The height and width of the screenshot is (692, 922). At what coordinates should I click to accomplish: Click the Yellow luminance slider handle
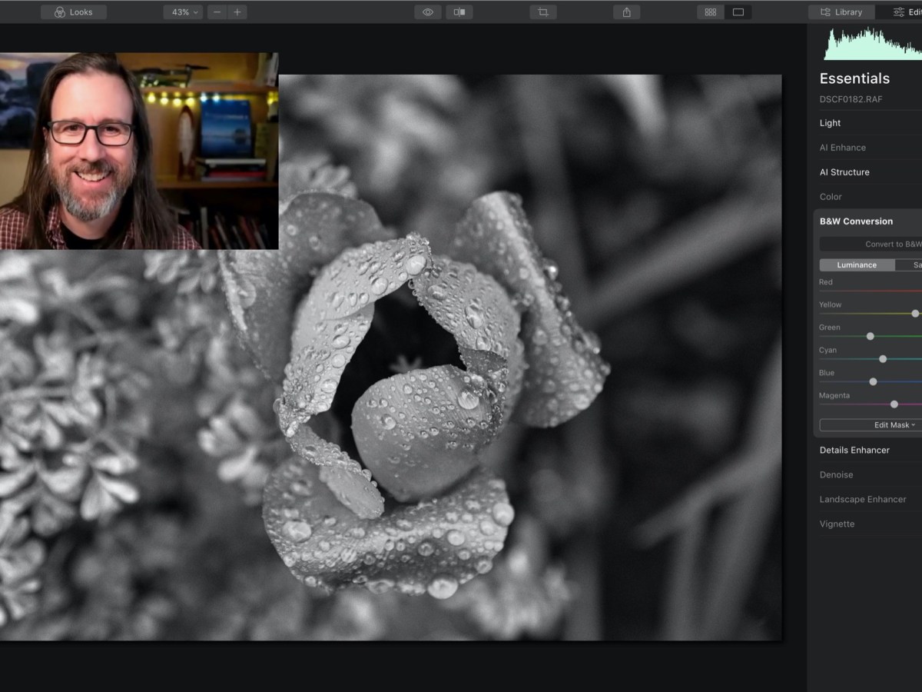915,314
